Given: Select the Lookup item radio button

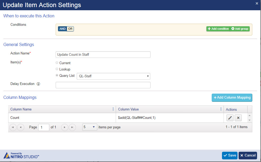Looking at the screenshot, I should [57, 69].
